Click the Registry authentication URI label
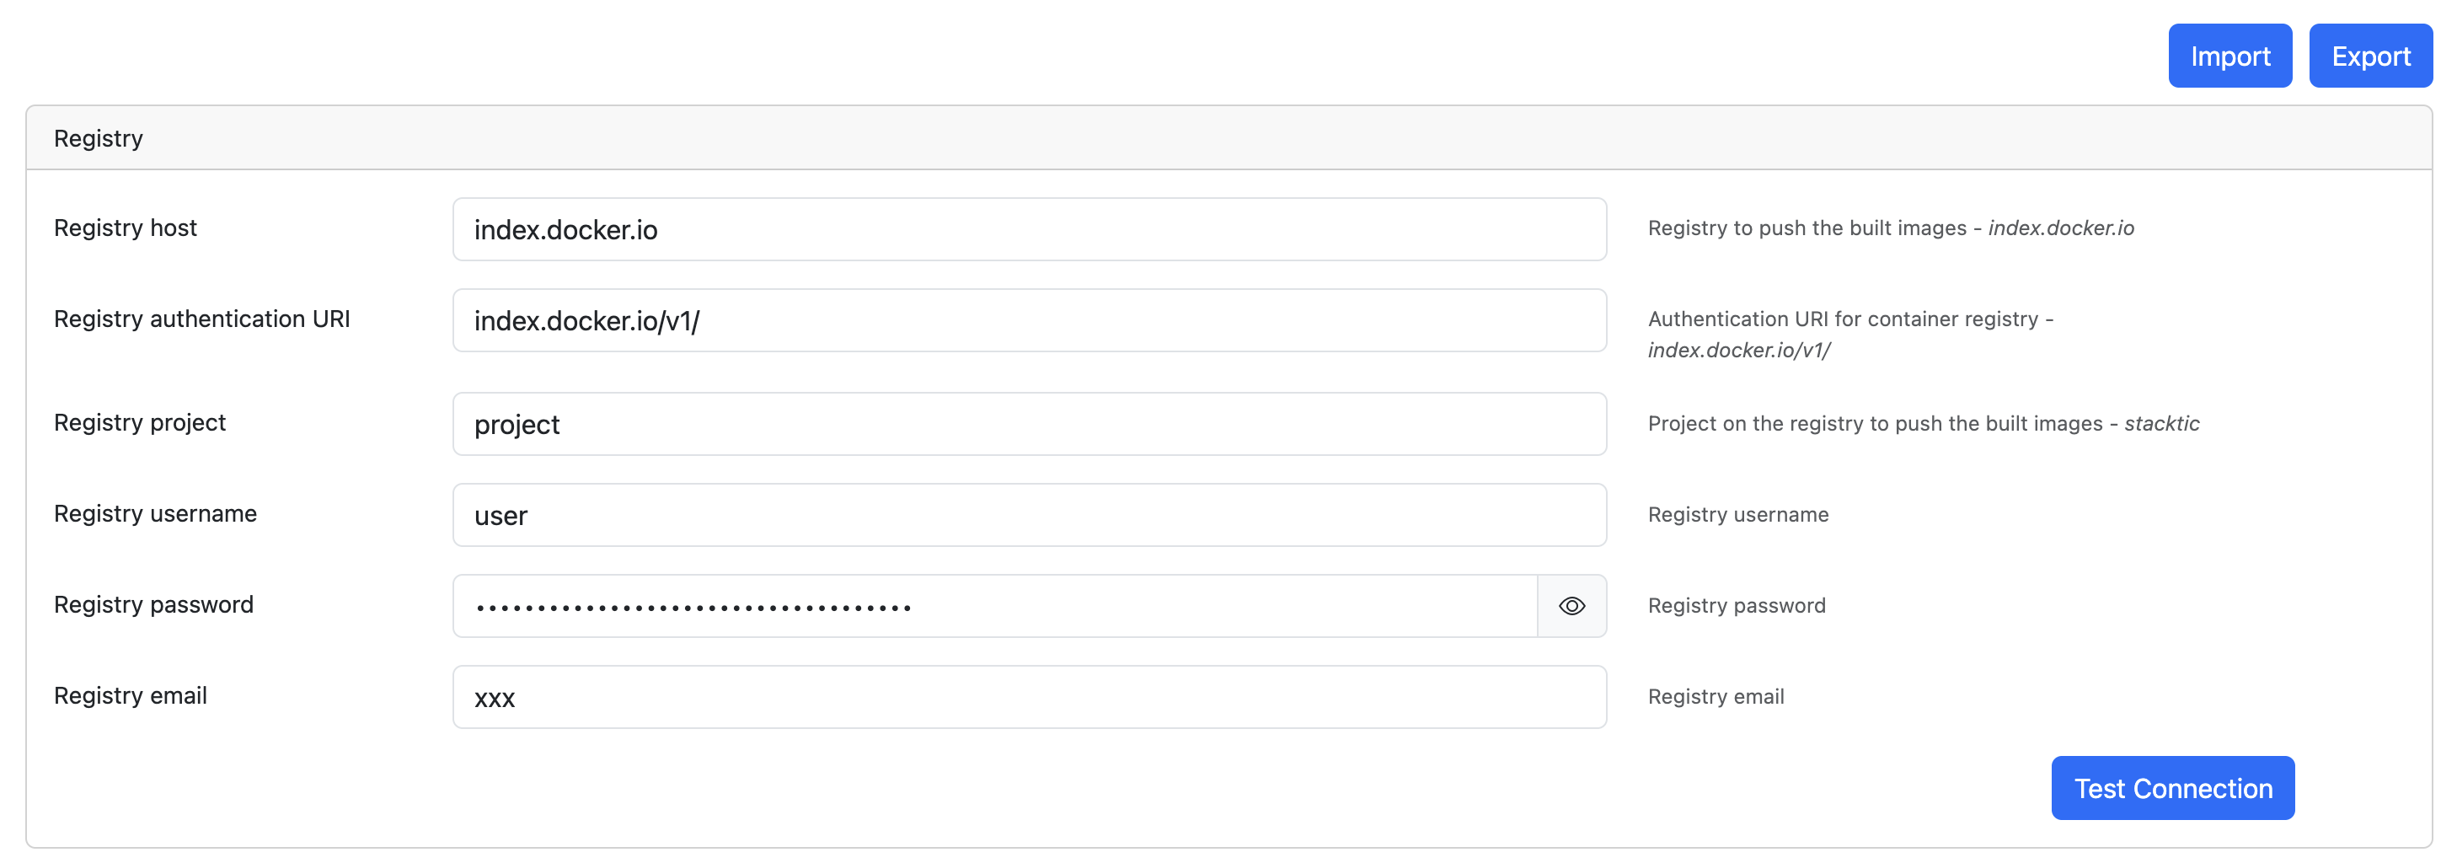The width and height of the screenshot is (2457, 863). click(x=201, y=319)
